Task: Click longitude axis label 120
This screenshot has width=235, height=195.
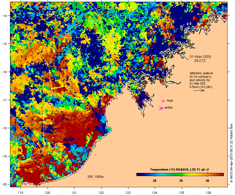Action: coord(48,193)
